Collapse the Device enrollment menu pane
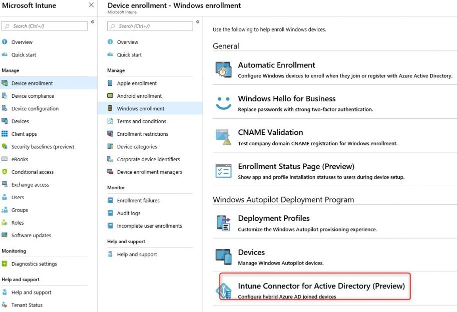Screen dimensions: 457x312 click(x=197, y=23)
